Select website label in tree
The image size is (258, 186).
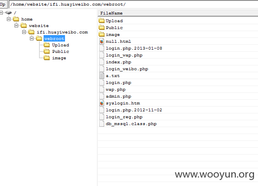pos(39,26)
